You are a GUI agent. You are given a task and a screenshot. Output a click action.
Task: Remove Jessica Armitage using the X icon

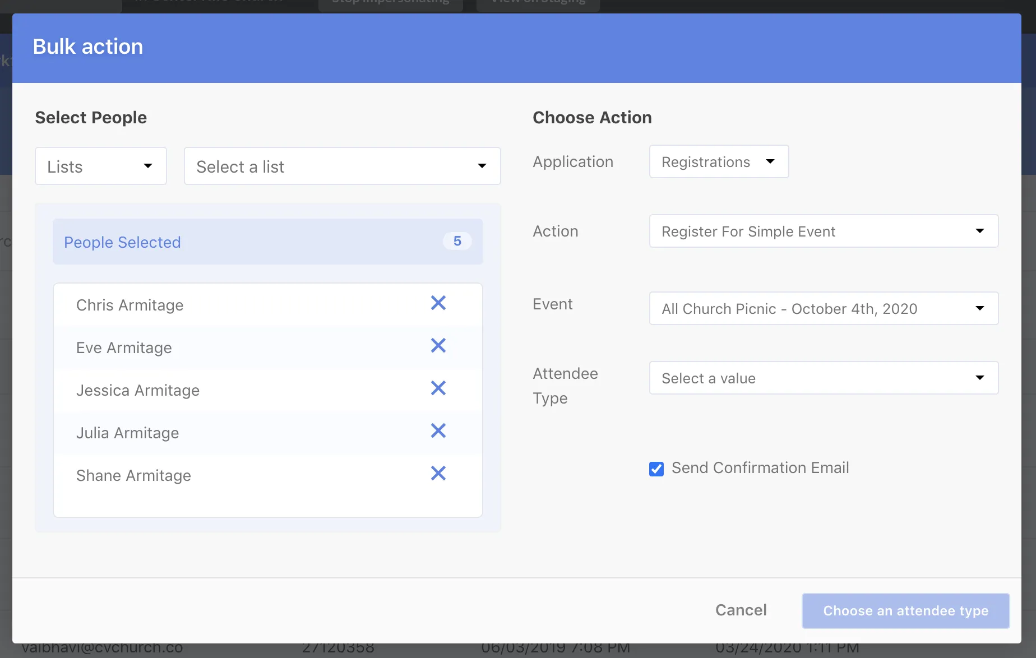(438, 388)
